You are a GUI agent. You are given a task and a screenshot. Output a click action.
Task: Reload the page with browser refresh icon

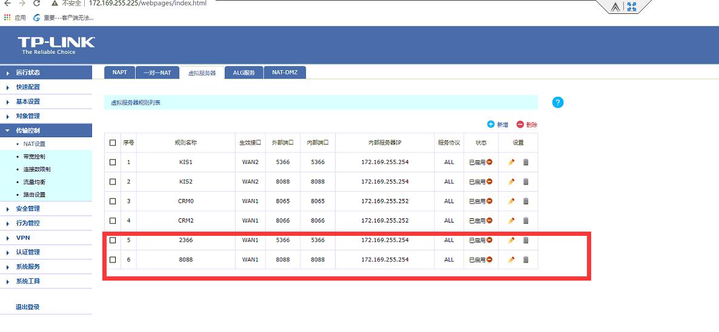[36, 4]
